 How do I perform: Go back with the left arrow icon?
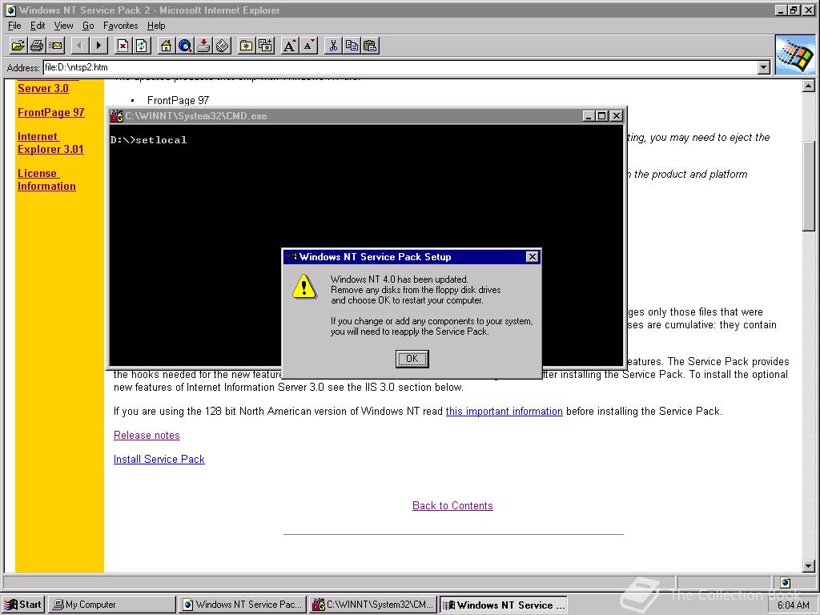coord(79,46)
